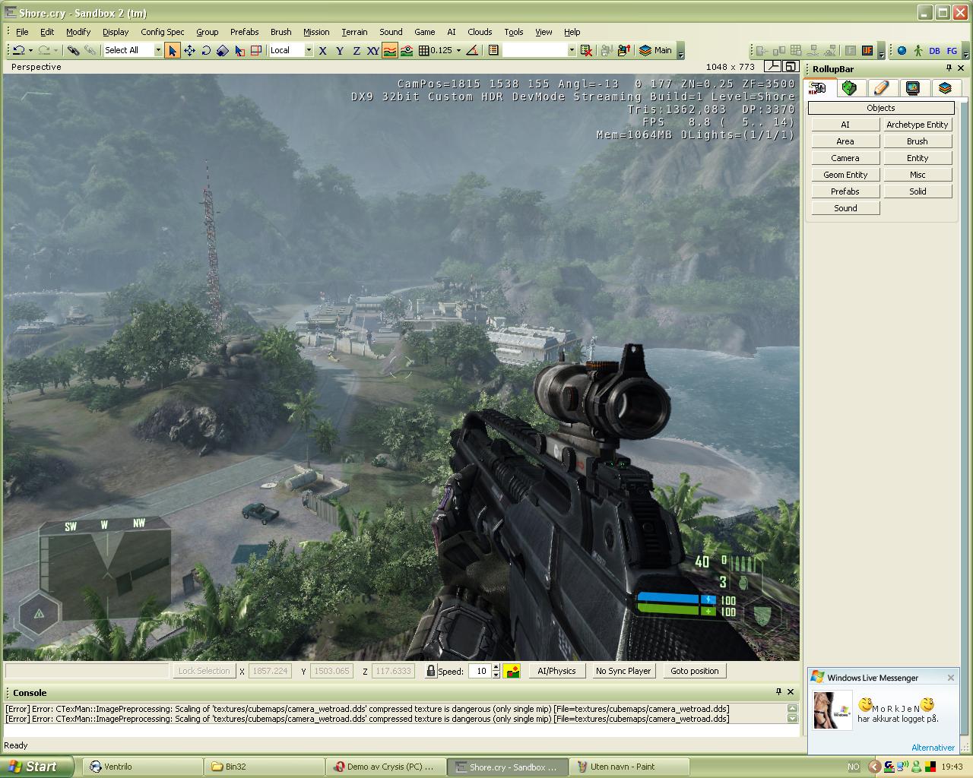
Task: Open the named selection combo box dropdown
Action: [x=572, y=50]
